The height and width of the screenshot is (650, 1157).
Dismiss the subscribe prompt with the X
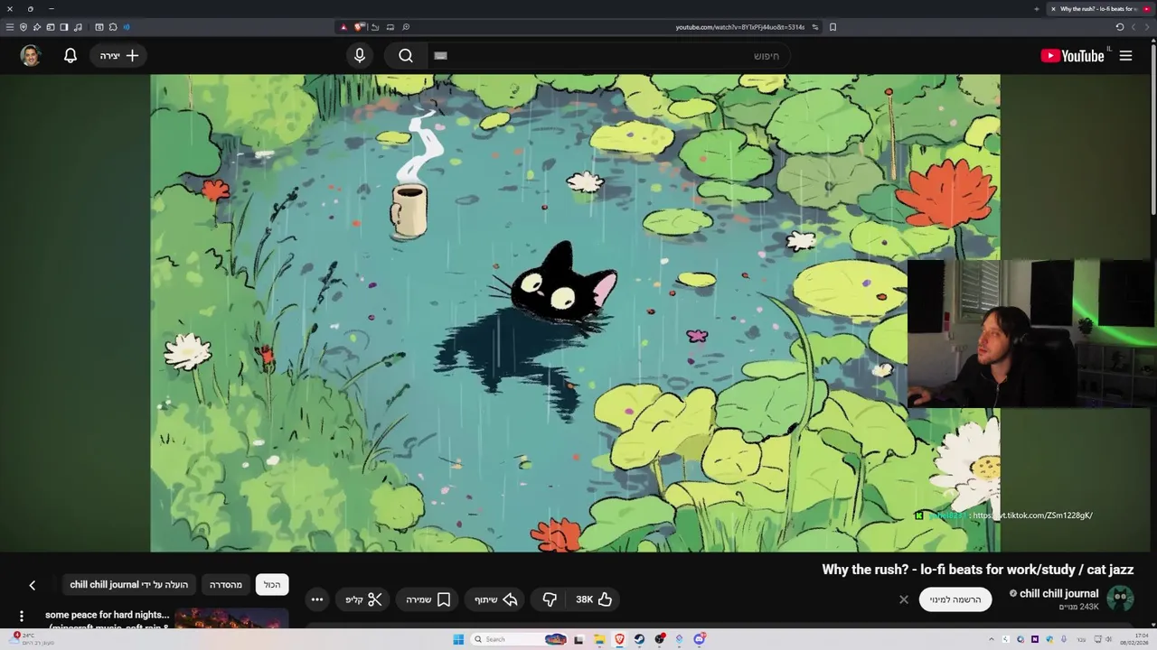[903, 599]
